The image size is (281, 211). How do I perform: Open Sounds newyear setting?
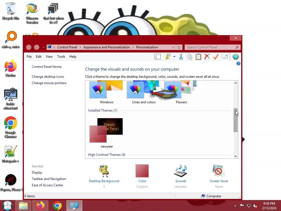(181, 176)
